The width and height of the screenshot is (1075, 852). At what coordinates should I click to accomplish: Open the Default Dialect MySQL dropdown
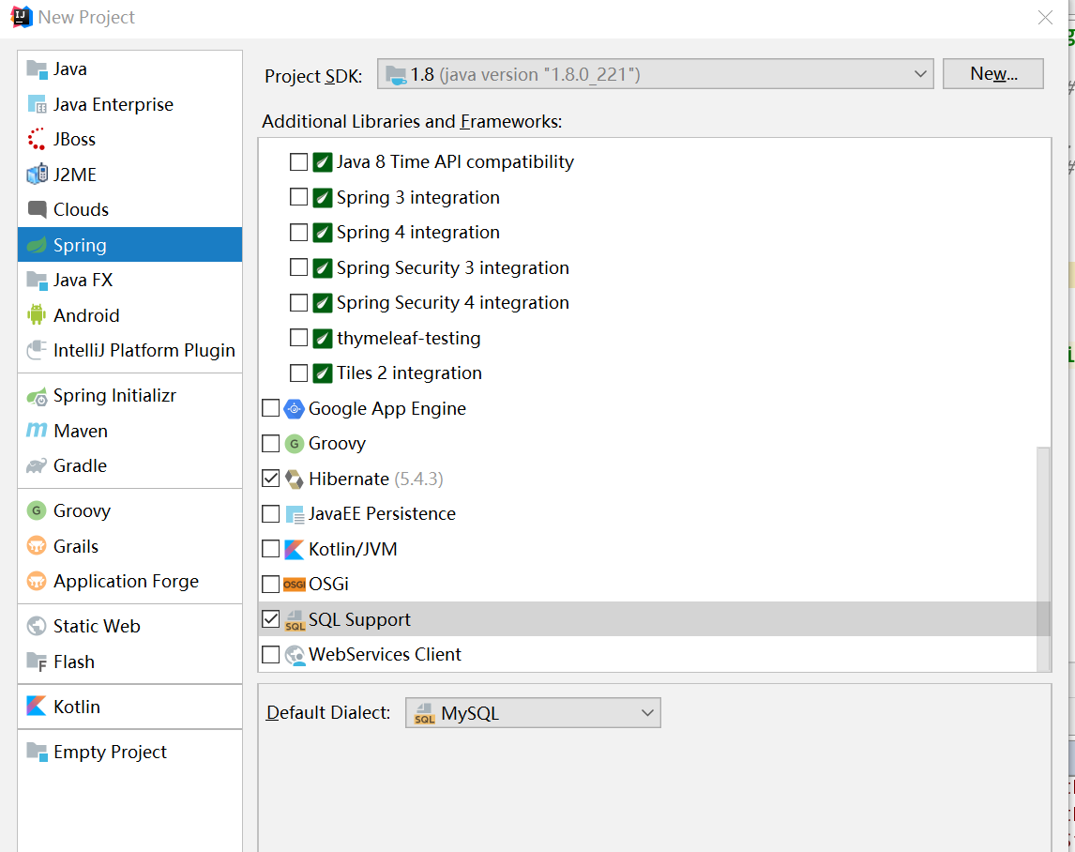click(533, 713)
